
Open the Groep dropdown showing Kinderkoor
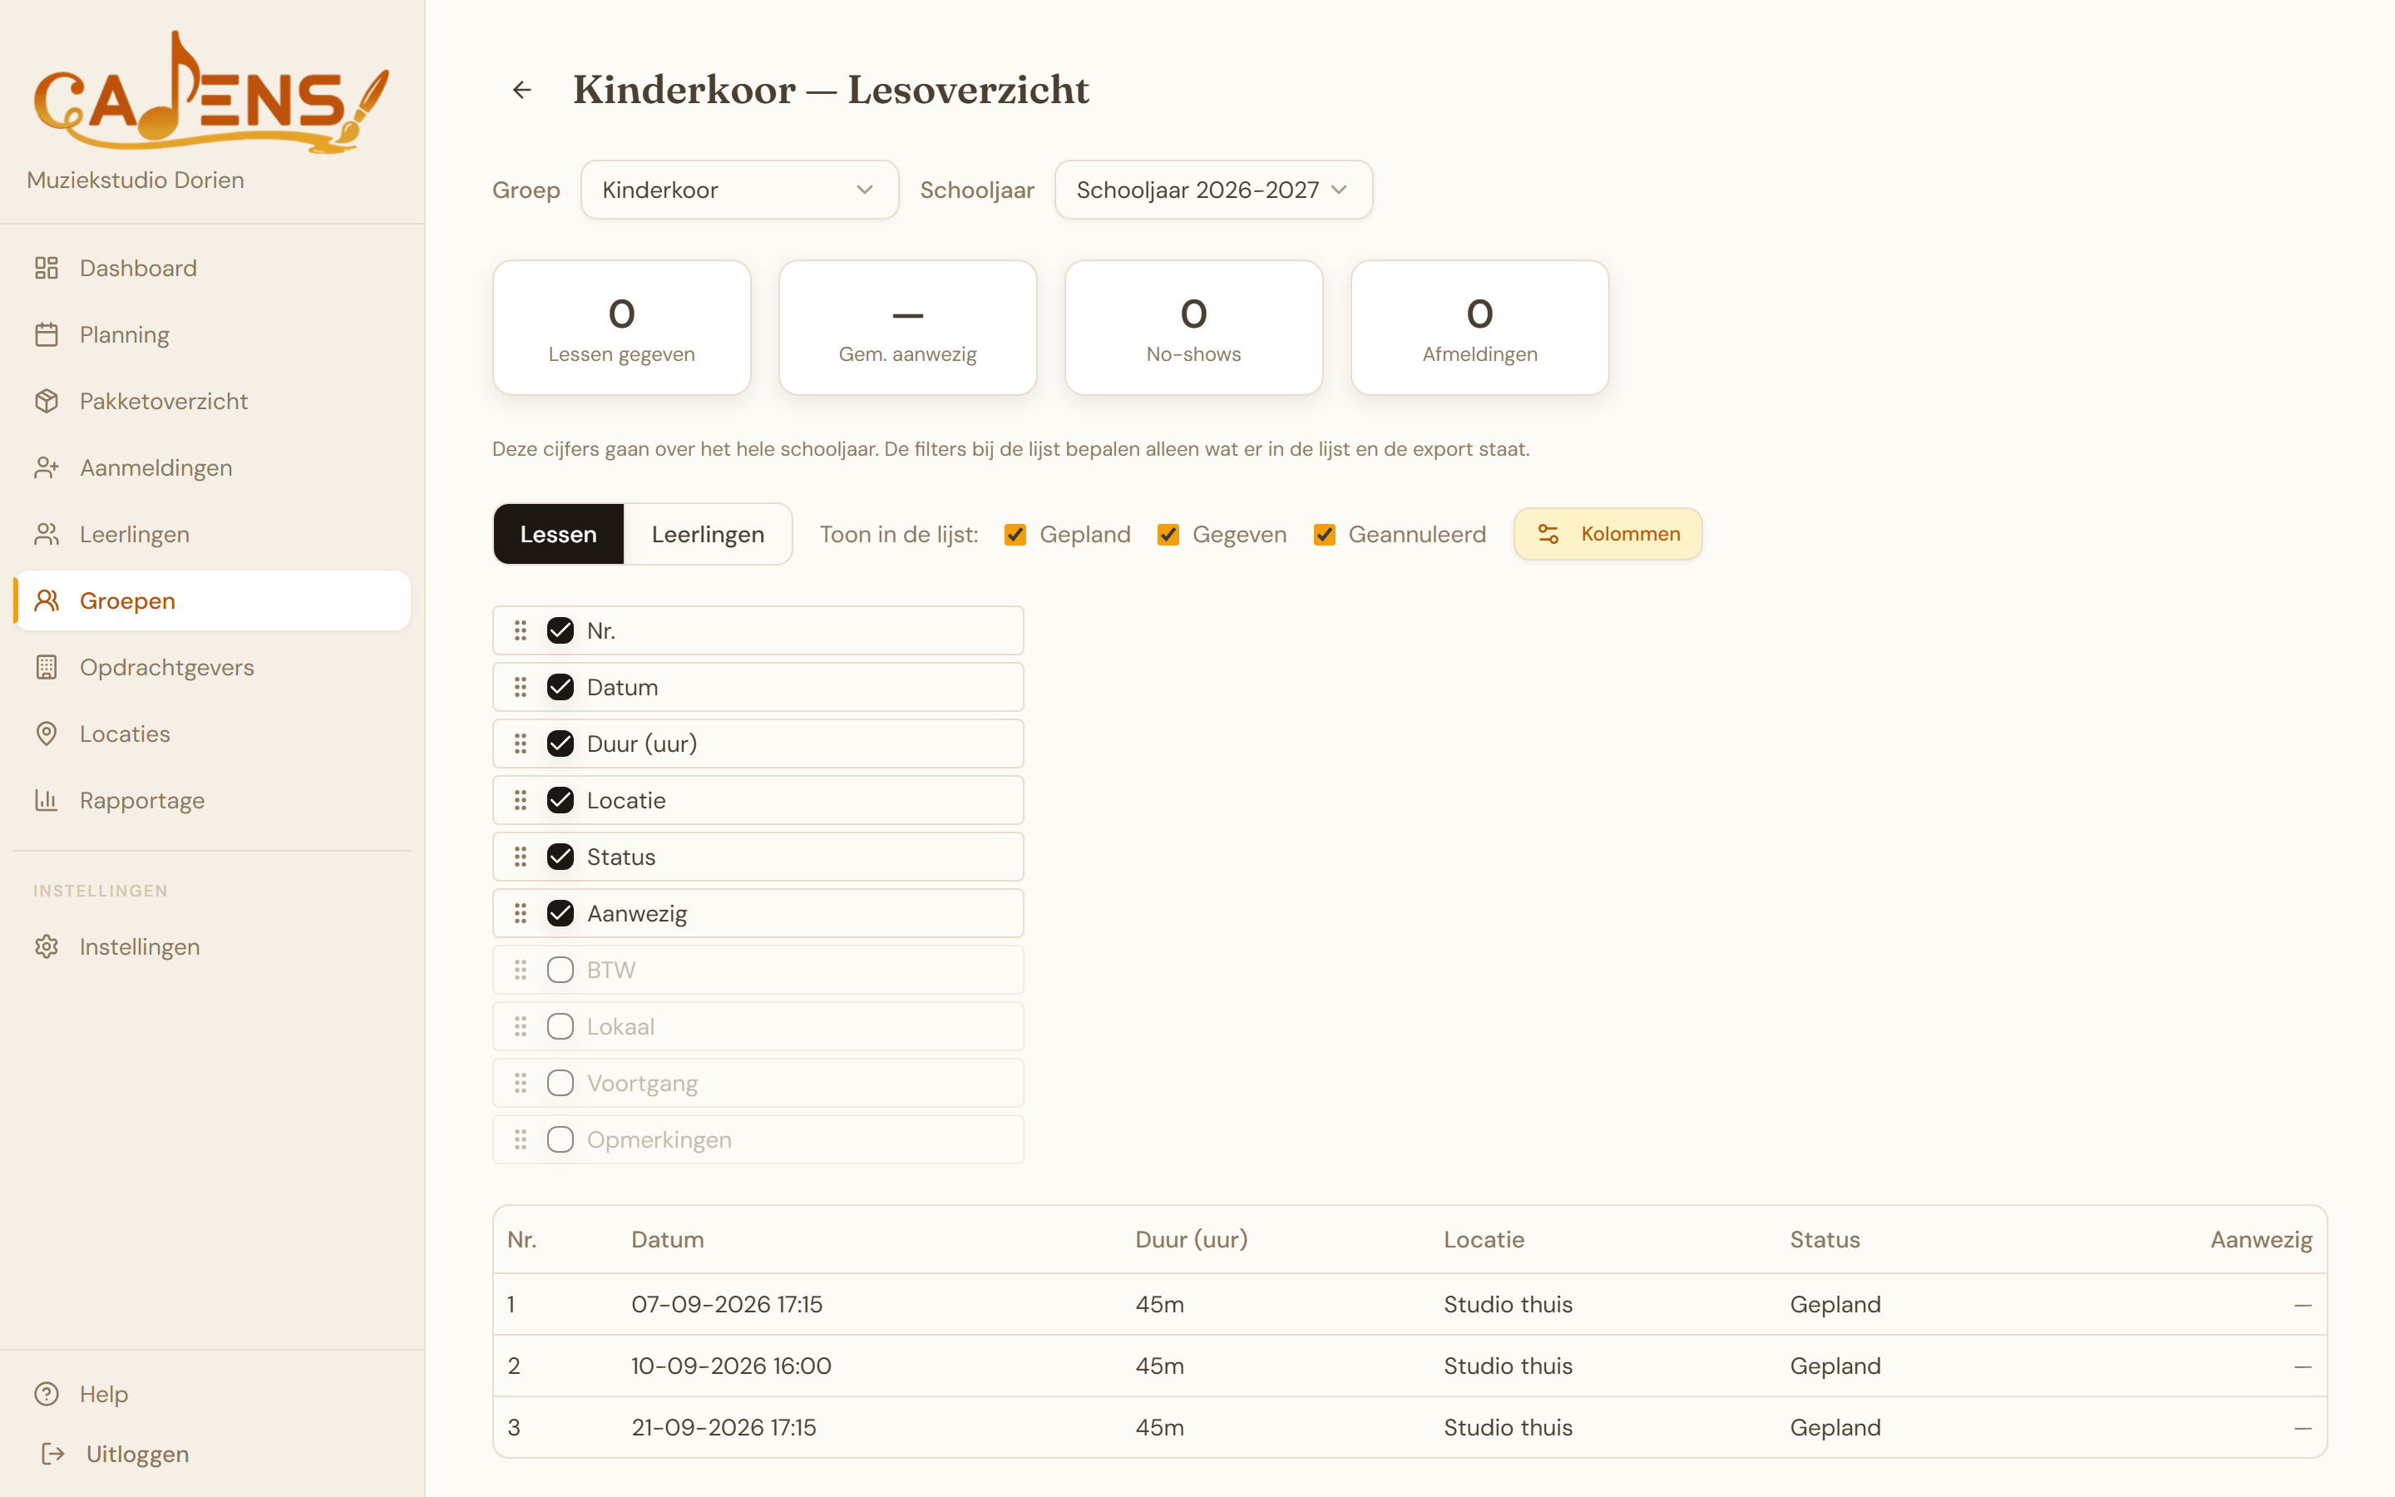click(739, 190)
